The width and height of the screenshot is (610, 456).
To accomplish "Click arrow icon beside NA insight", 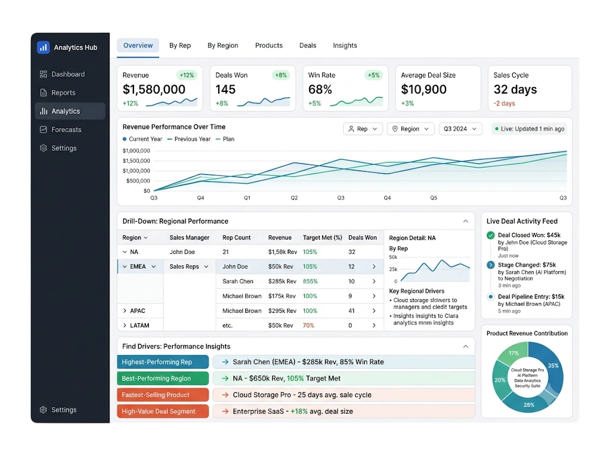I will coord(225,378).
